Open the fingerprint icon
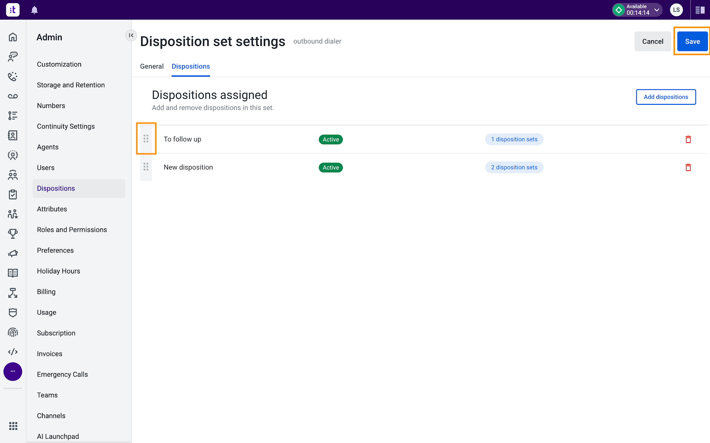The width and height of the screenshot is (710, 443). tap(13, 332)
